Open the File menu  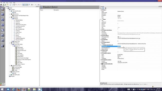[x=1, y=3]
